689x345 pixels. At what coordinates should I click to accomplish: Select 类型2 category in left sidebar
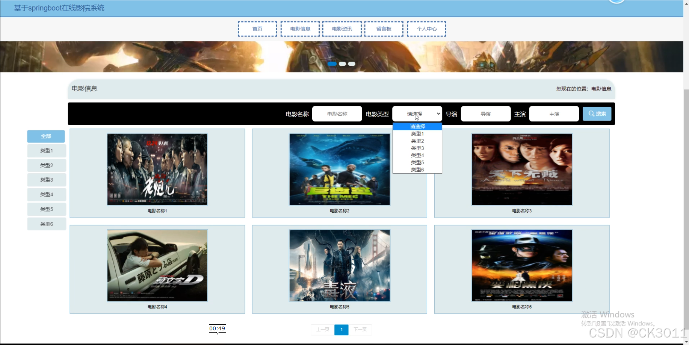47,165
